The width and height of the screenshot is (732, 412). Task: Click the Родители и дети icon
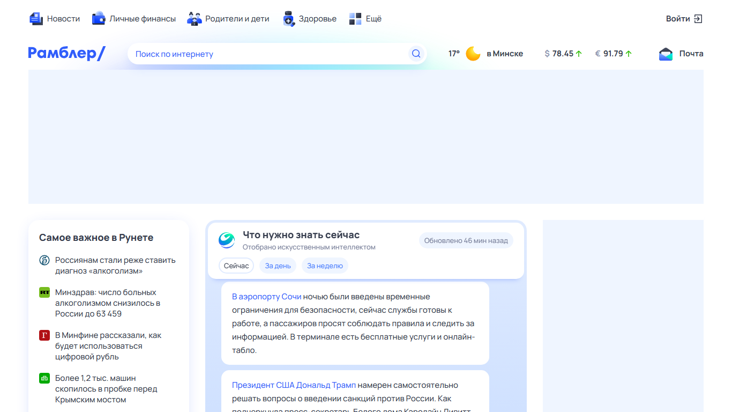[x=194, y=19]
